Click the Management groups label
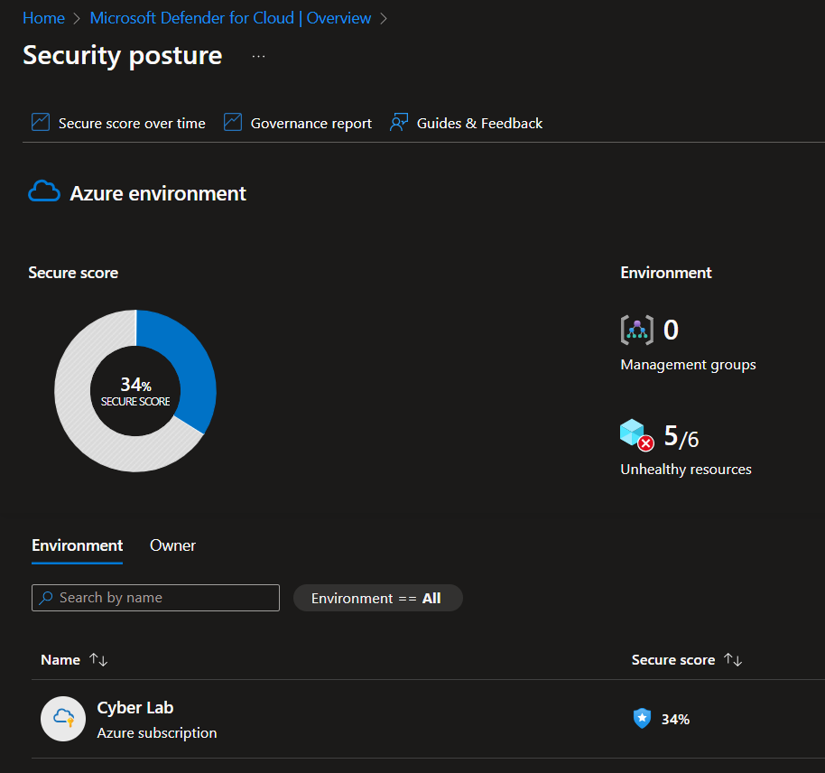 point(688,365)
